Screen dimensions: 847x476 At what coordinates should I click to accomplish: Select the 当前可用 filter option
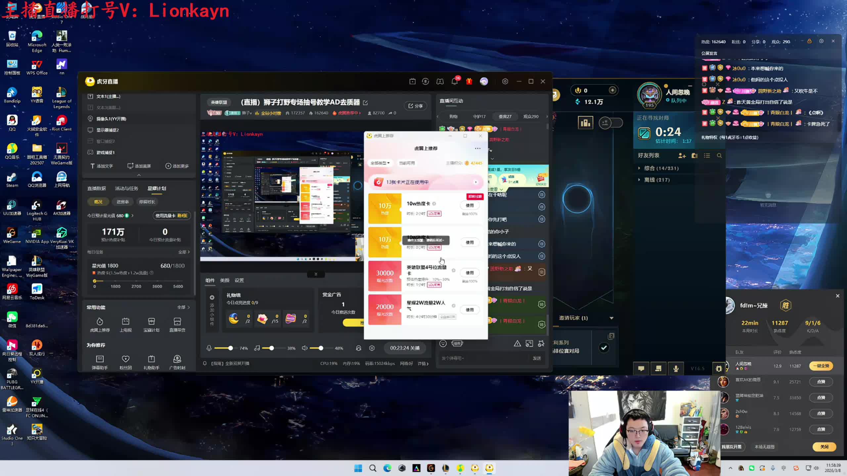pos(407,163)
